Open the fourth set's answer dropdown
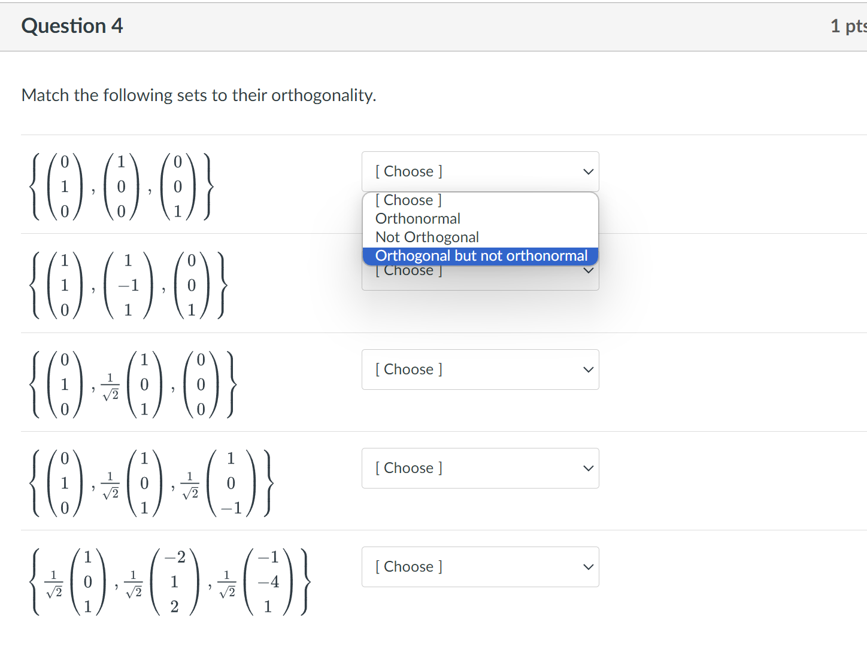The image size is (867, 647). pyautogui.click(x=480, y=468)
